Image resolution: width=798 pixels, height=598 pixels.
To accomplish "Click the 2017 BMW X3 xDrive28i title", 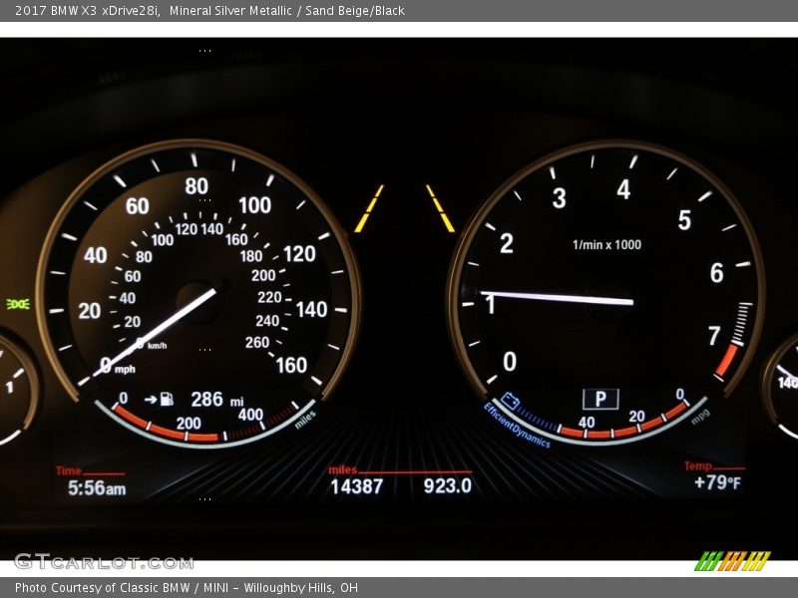I will coord(88,10).
